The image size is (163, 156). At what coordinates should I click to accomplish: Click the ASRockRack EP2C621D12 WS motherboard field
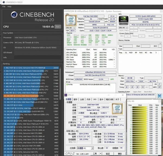coord(95,72)
